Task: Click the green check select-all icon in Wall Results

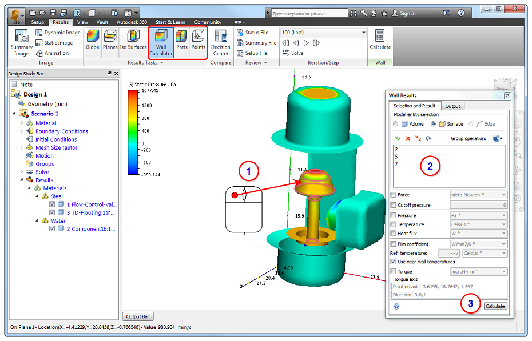Action: pyautogui.click(x=398, y=138)
